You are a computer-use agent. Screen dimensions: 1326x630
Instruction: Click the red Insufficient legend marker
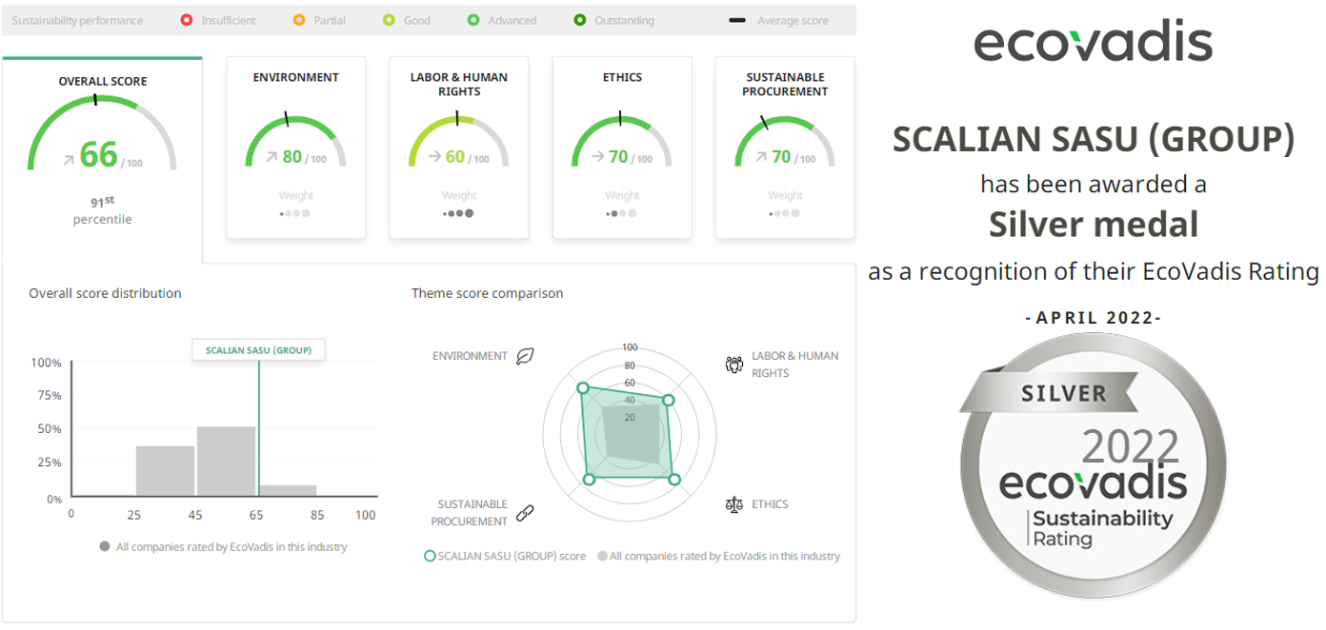[187, 20]
